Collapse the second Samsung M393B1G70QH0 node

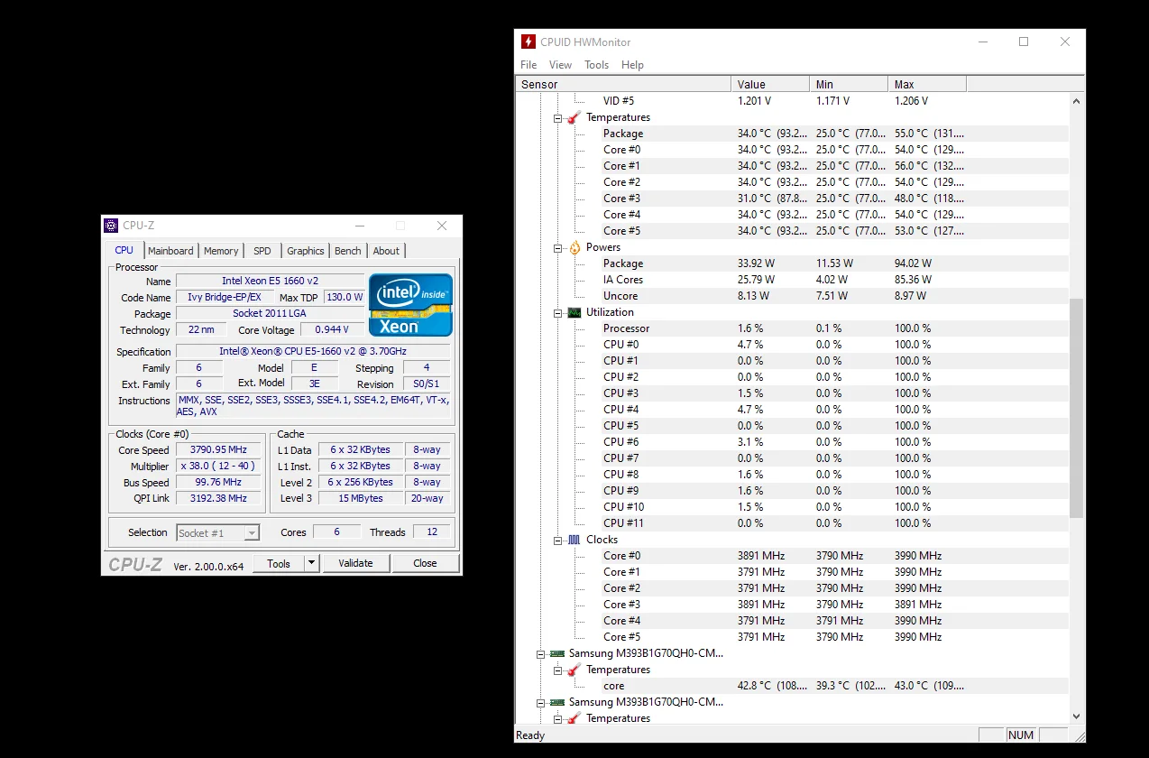pos(541,703)
